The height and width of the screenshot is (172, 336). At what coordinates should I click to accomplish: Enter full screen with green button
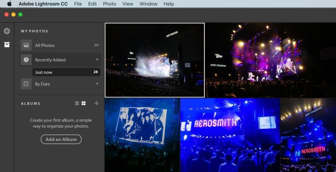click(x=20, y=14)
